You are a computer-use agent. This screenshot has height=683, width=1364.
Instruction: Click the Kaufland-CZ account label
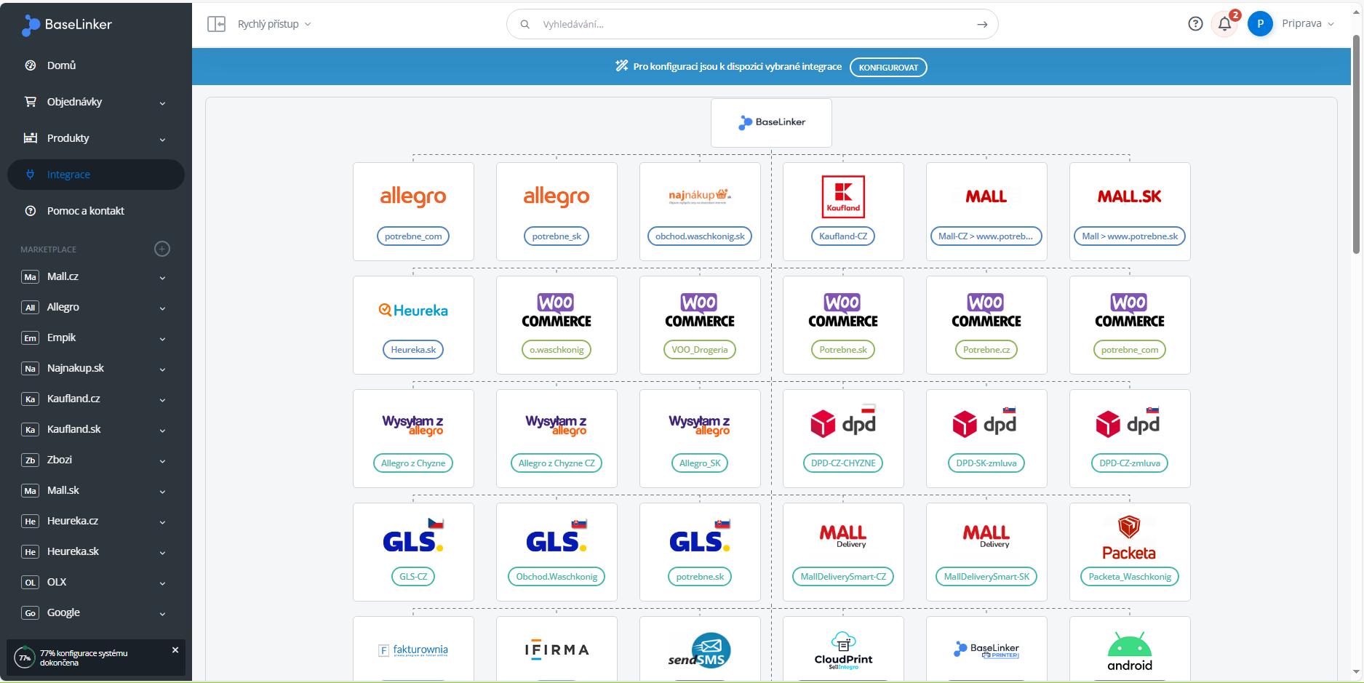(843, 236)
